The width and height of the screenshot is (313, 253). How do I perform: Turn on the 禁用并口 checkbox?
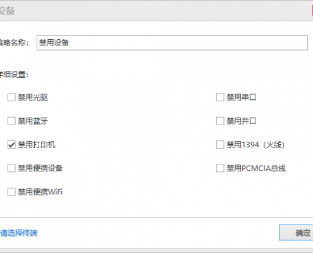[x=220, y=121]
